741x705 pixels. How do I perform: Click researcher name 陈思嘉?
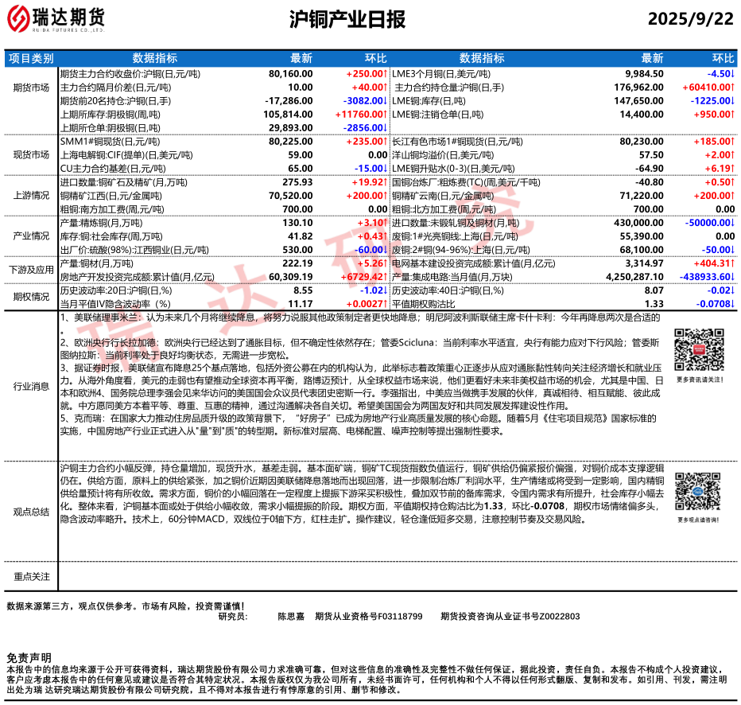pos(291,616)
